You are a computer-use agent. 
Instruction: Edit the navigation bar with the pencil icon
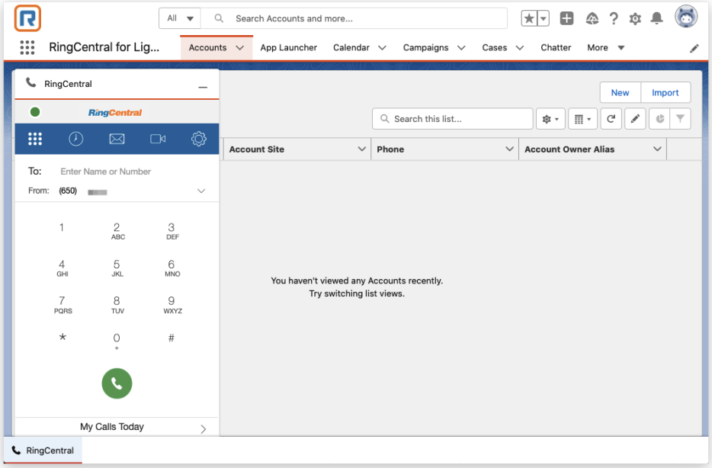click(x=694, y=48)
